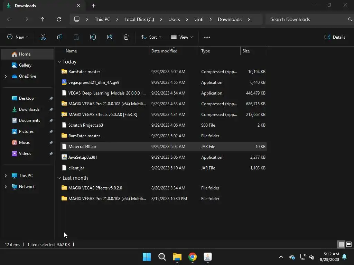Click the Paste clipboard icon
The width and height of the screenshot is (354, 265).
tap(76, 37)
